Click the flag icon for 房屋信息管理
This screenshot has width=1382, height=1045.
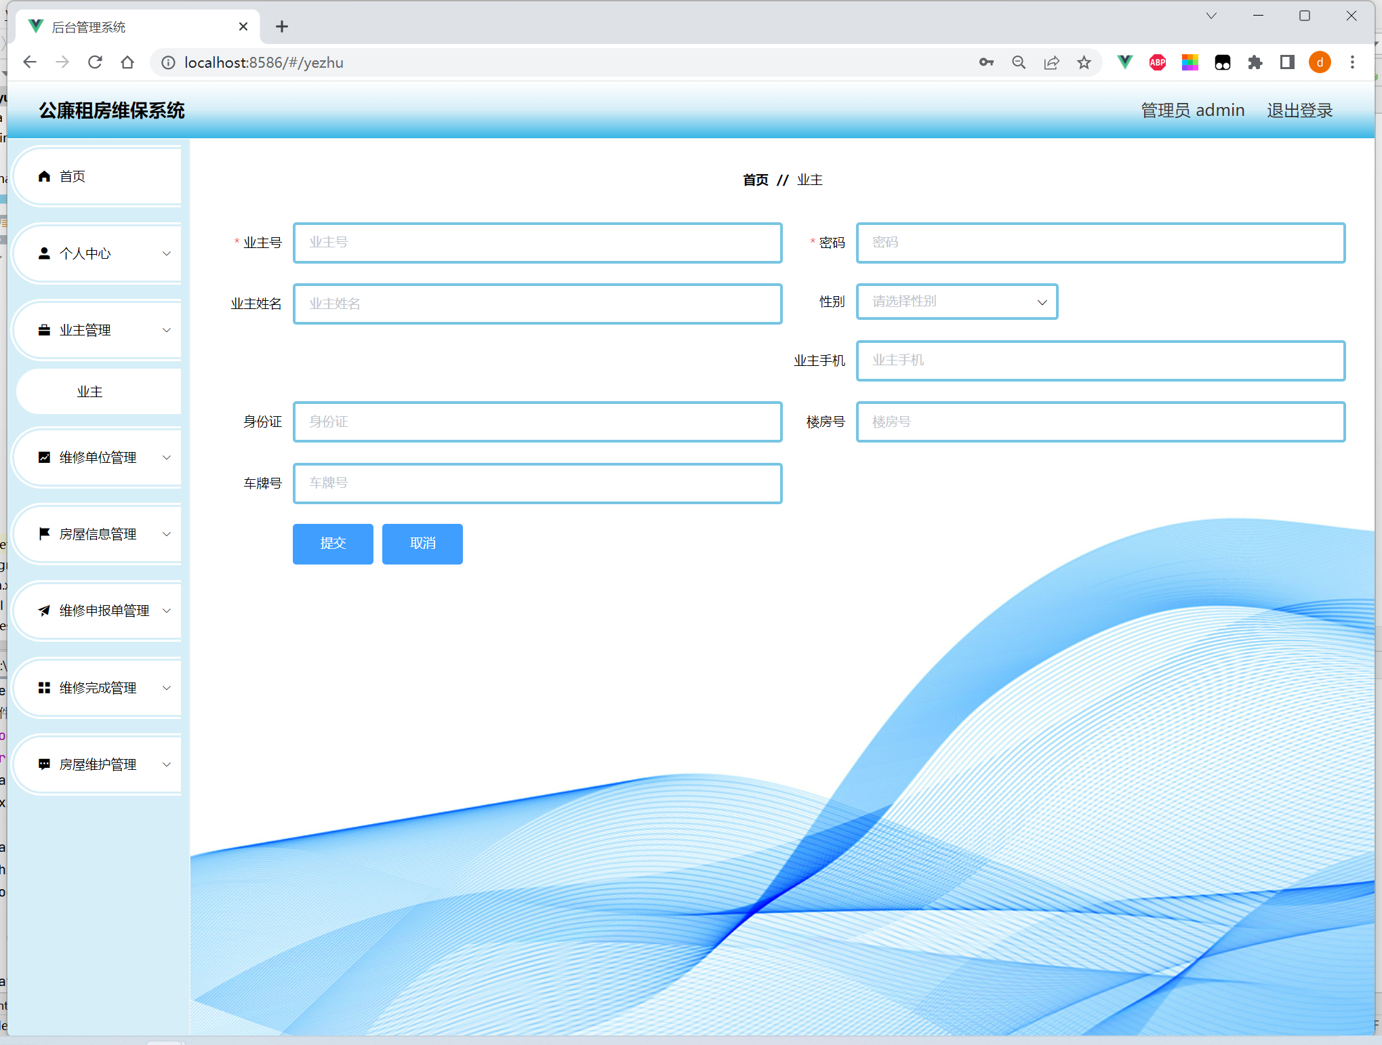coord(45,534)
